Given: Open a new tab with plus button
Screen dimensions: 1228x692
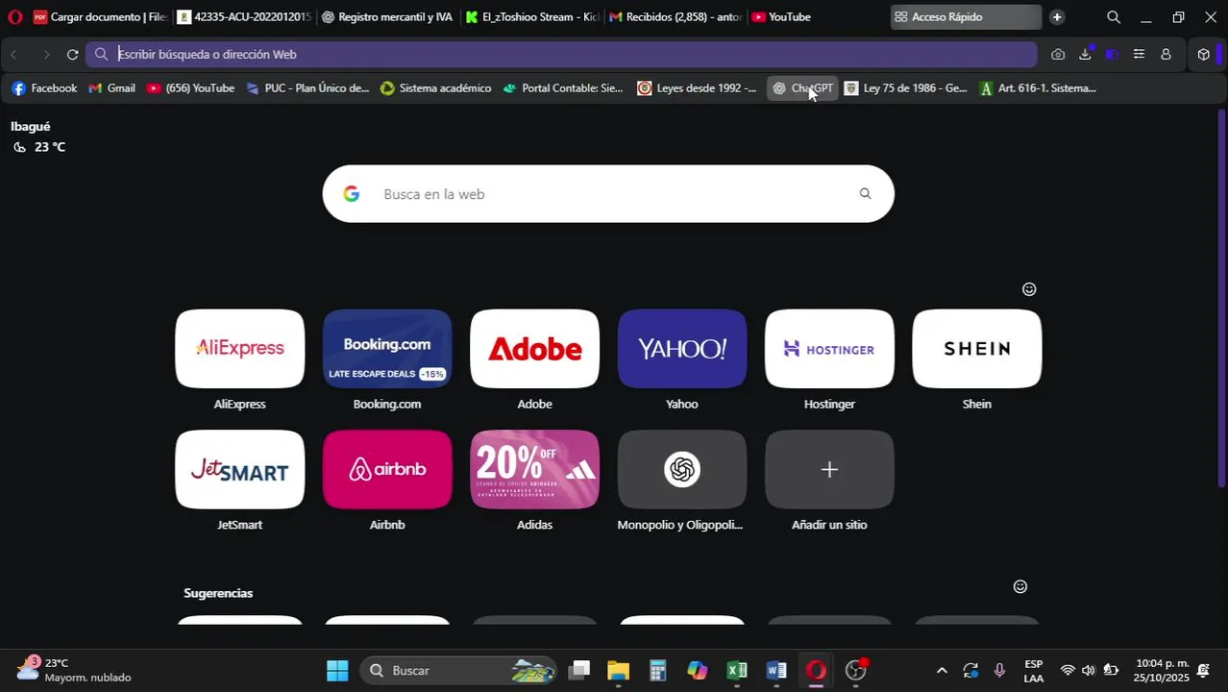Looking at the screenshot, I should tap(1057, 17).
